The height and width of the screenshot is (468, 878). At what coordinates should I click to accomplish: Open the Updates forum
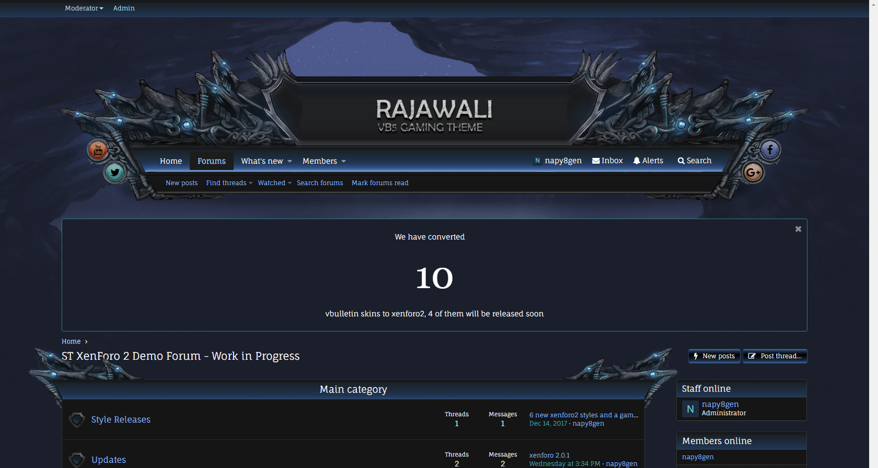tap(109, 460)
